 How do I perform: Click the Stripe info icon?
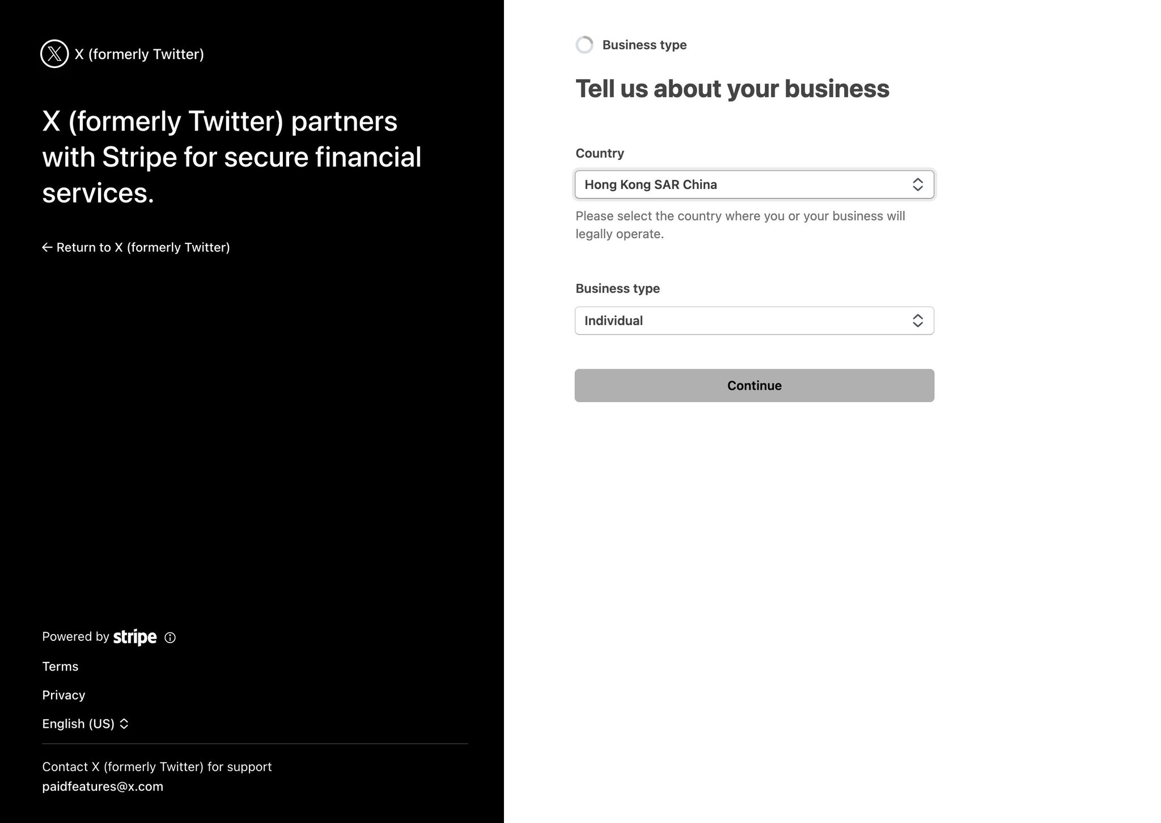170,638
